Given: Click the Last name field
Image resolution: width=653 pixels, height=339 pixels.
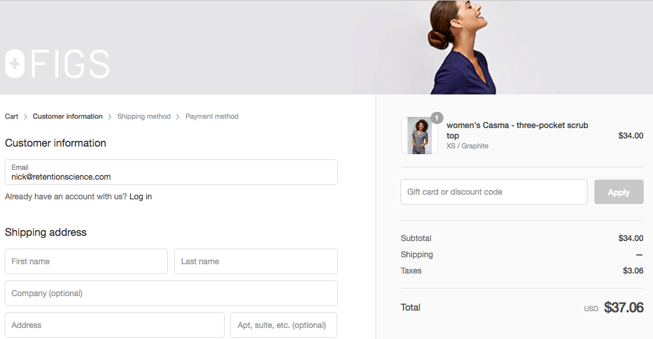Looking at the screenshot, I should click(x=256, y=261).
